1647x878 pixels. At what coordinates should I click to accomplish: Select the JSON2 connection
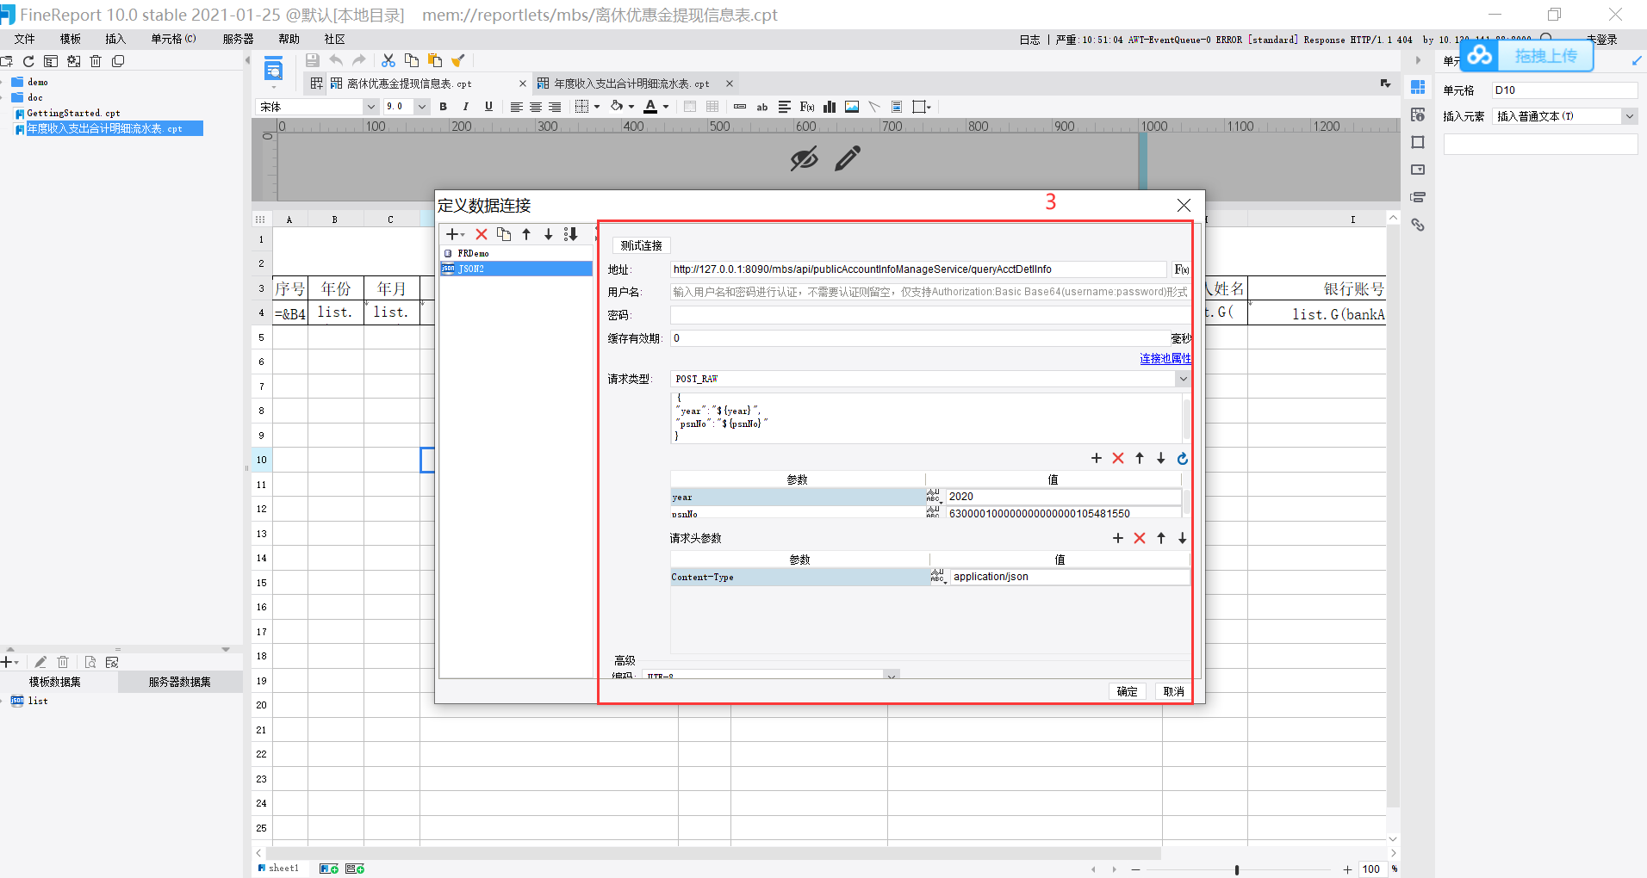[516, 269]
